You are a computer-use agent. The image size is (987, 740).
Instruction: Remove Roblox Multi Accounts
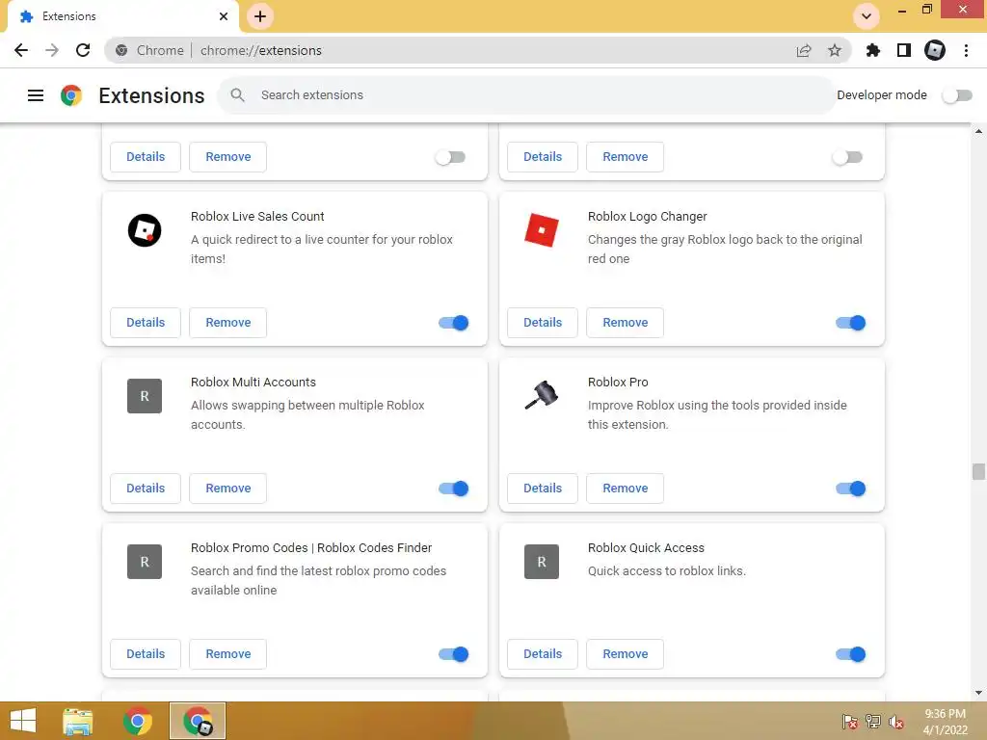pyautogui.click(x=227, y=489)
